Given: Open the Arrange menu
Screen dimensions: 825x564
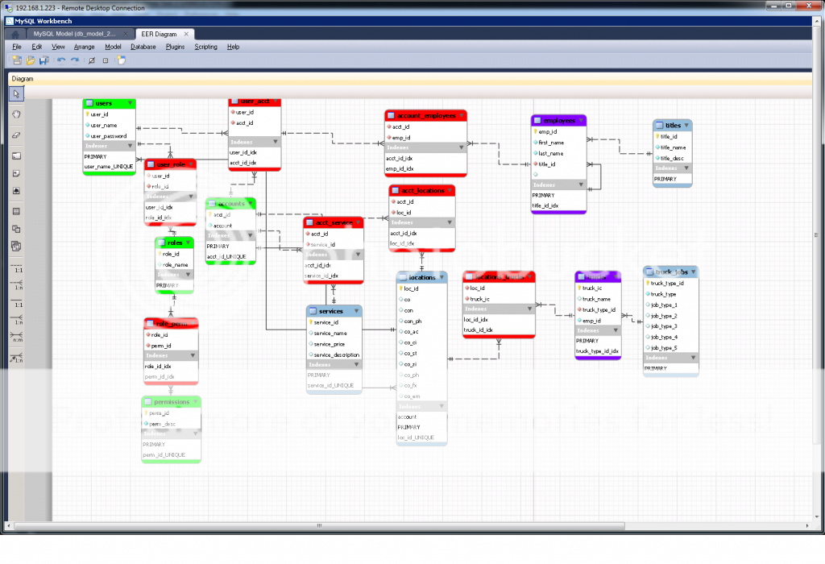Looking at the screenshot, I should (x=83, y=47).
